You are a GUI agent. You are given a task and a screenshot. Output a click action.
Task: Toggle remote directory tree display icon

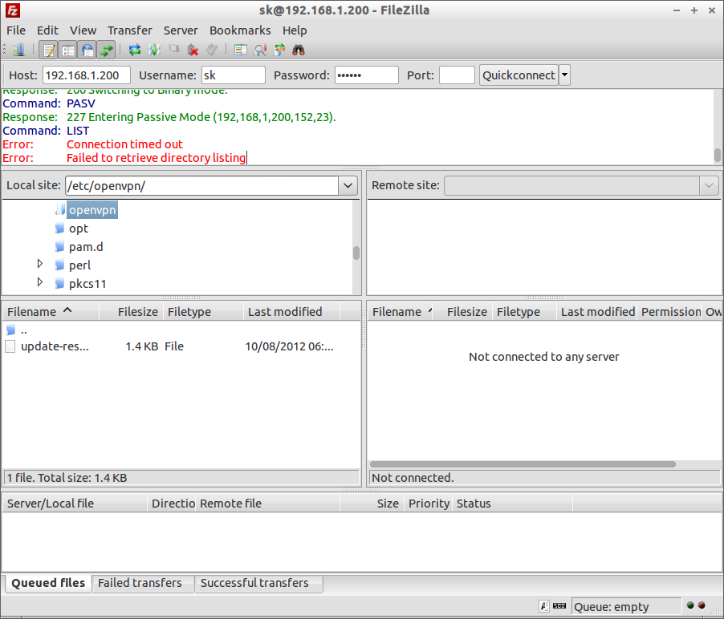point(87,50)
